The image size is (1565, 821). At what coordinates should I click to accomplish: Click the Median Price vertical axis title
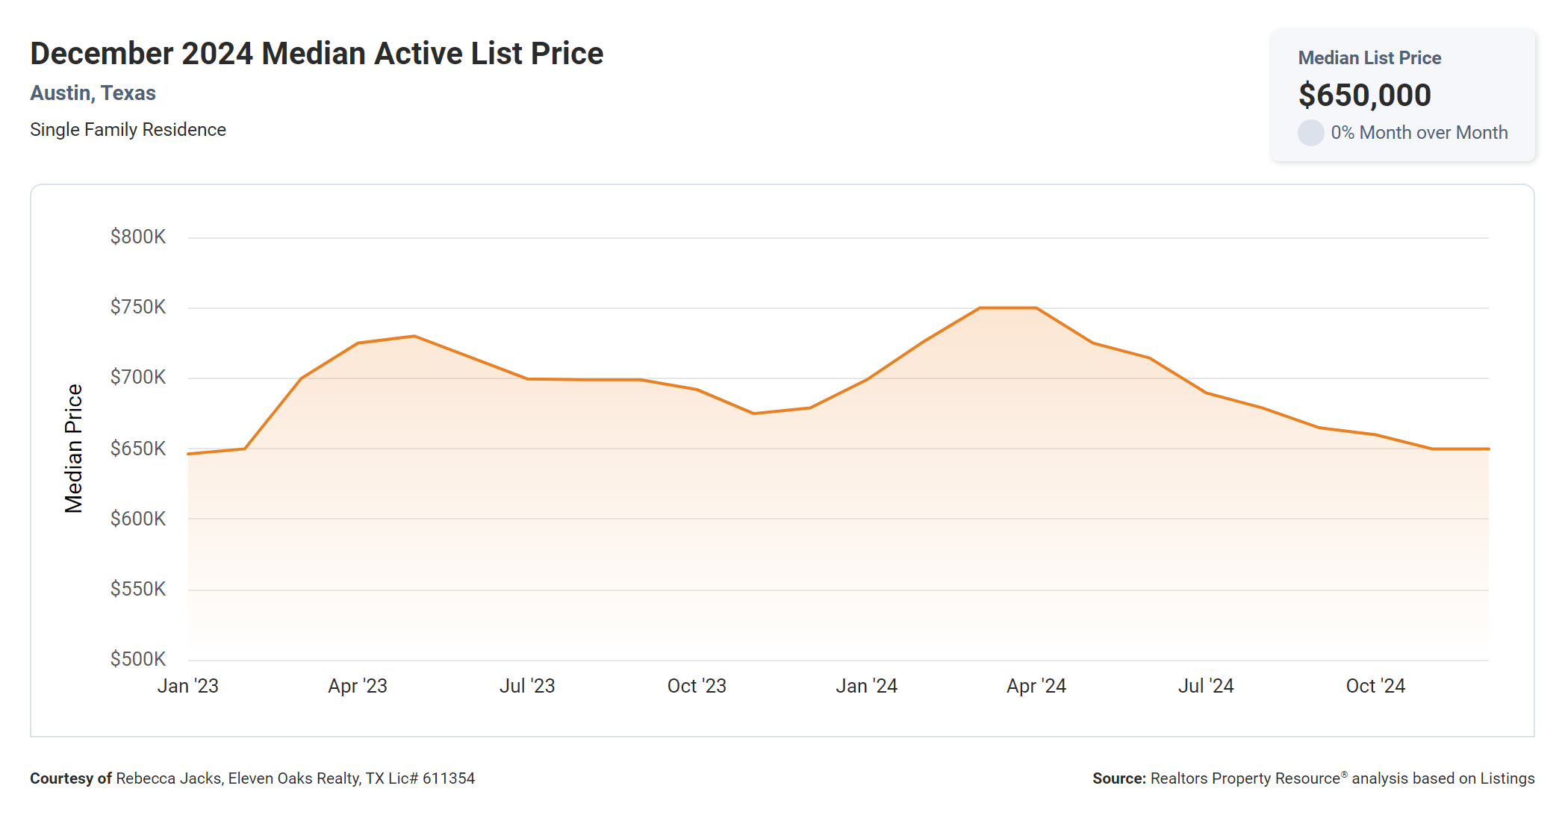pos(73,449)
